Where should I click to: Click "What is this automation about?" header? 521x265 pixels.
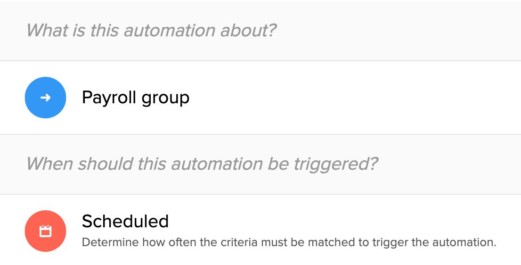[x=151, y=31]
